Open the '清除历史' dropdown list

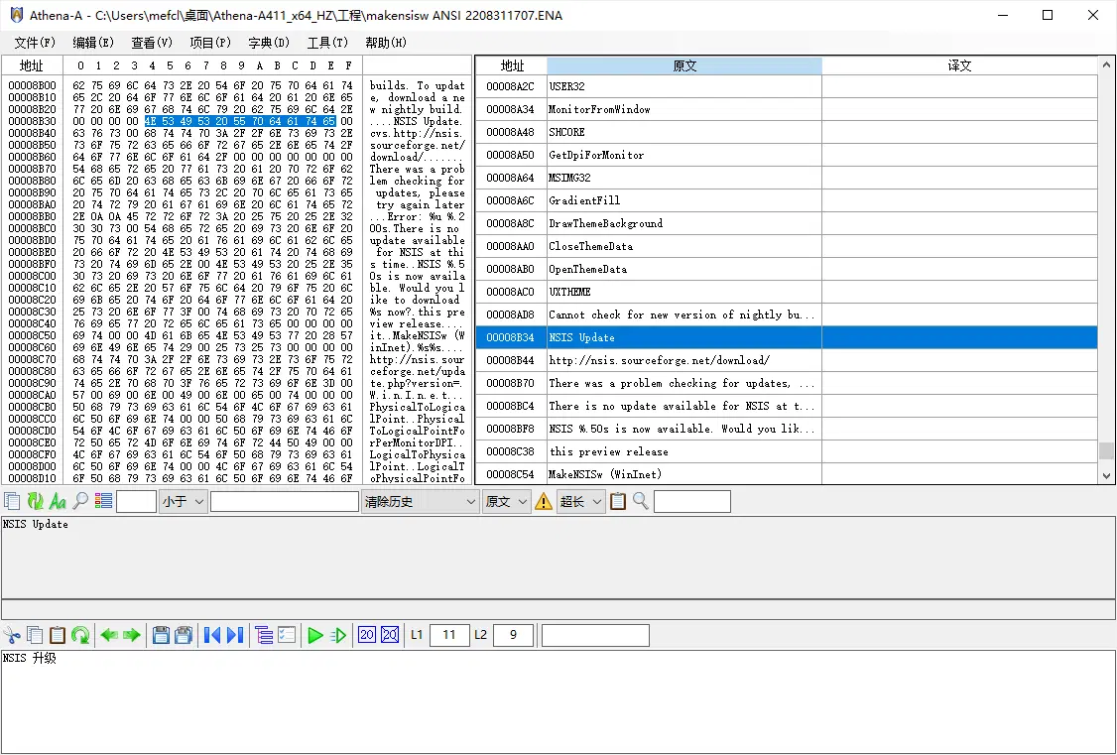[419, 501]
